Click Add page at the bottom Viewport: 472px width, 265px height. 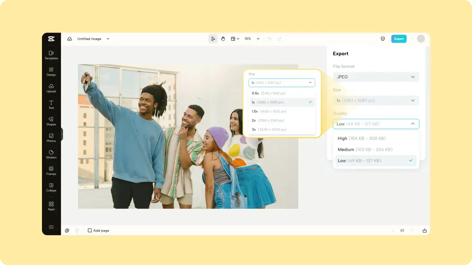click(x=98, y=231)
